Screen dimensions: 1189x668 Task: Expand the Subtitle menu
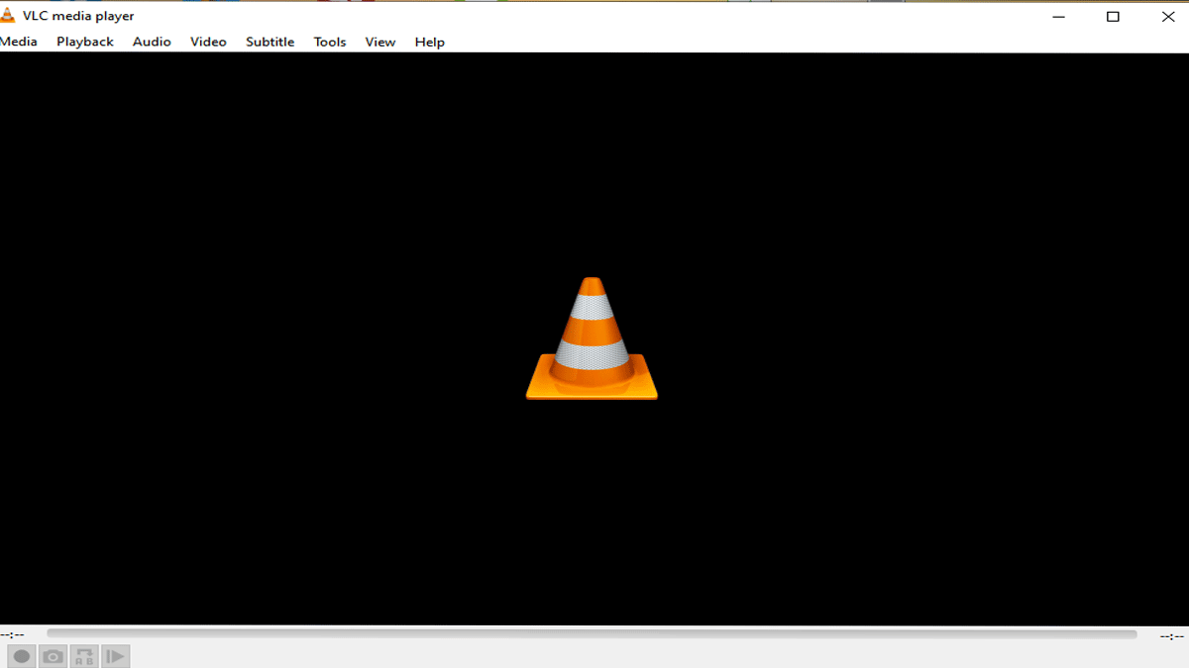tap(270, 42)
